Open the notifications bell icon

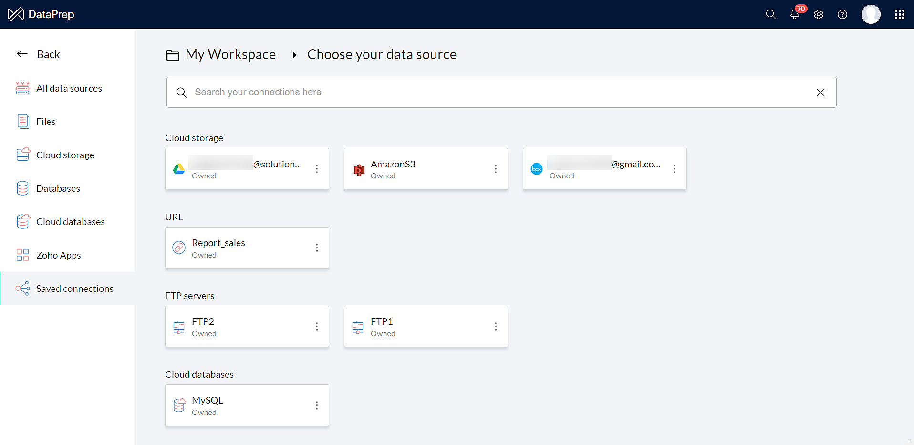coord(794,15)
